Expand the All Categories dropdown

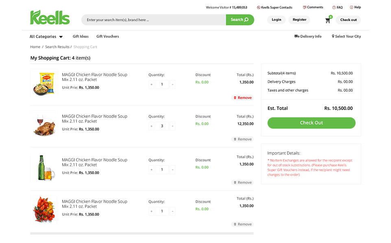46,37
